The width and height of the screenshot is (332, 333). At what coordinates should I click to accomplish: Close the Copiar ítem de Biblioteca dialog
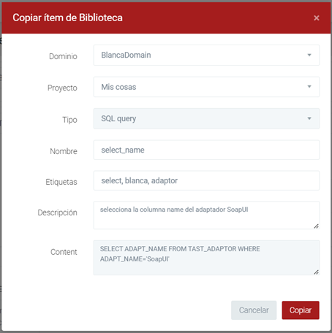pos(317,18)
